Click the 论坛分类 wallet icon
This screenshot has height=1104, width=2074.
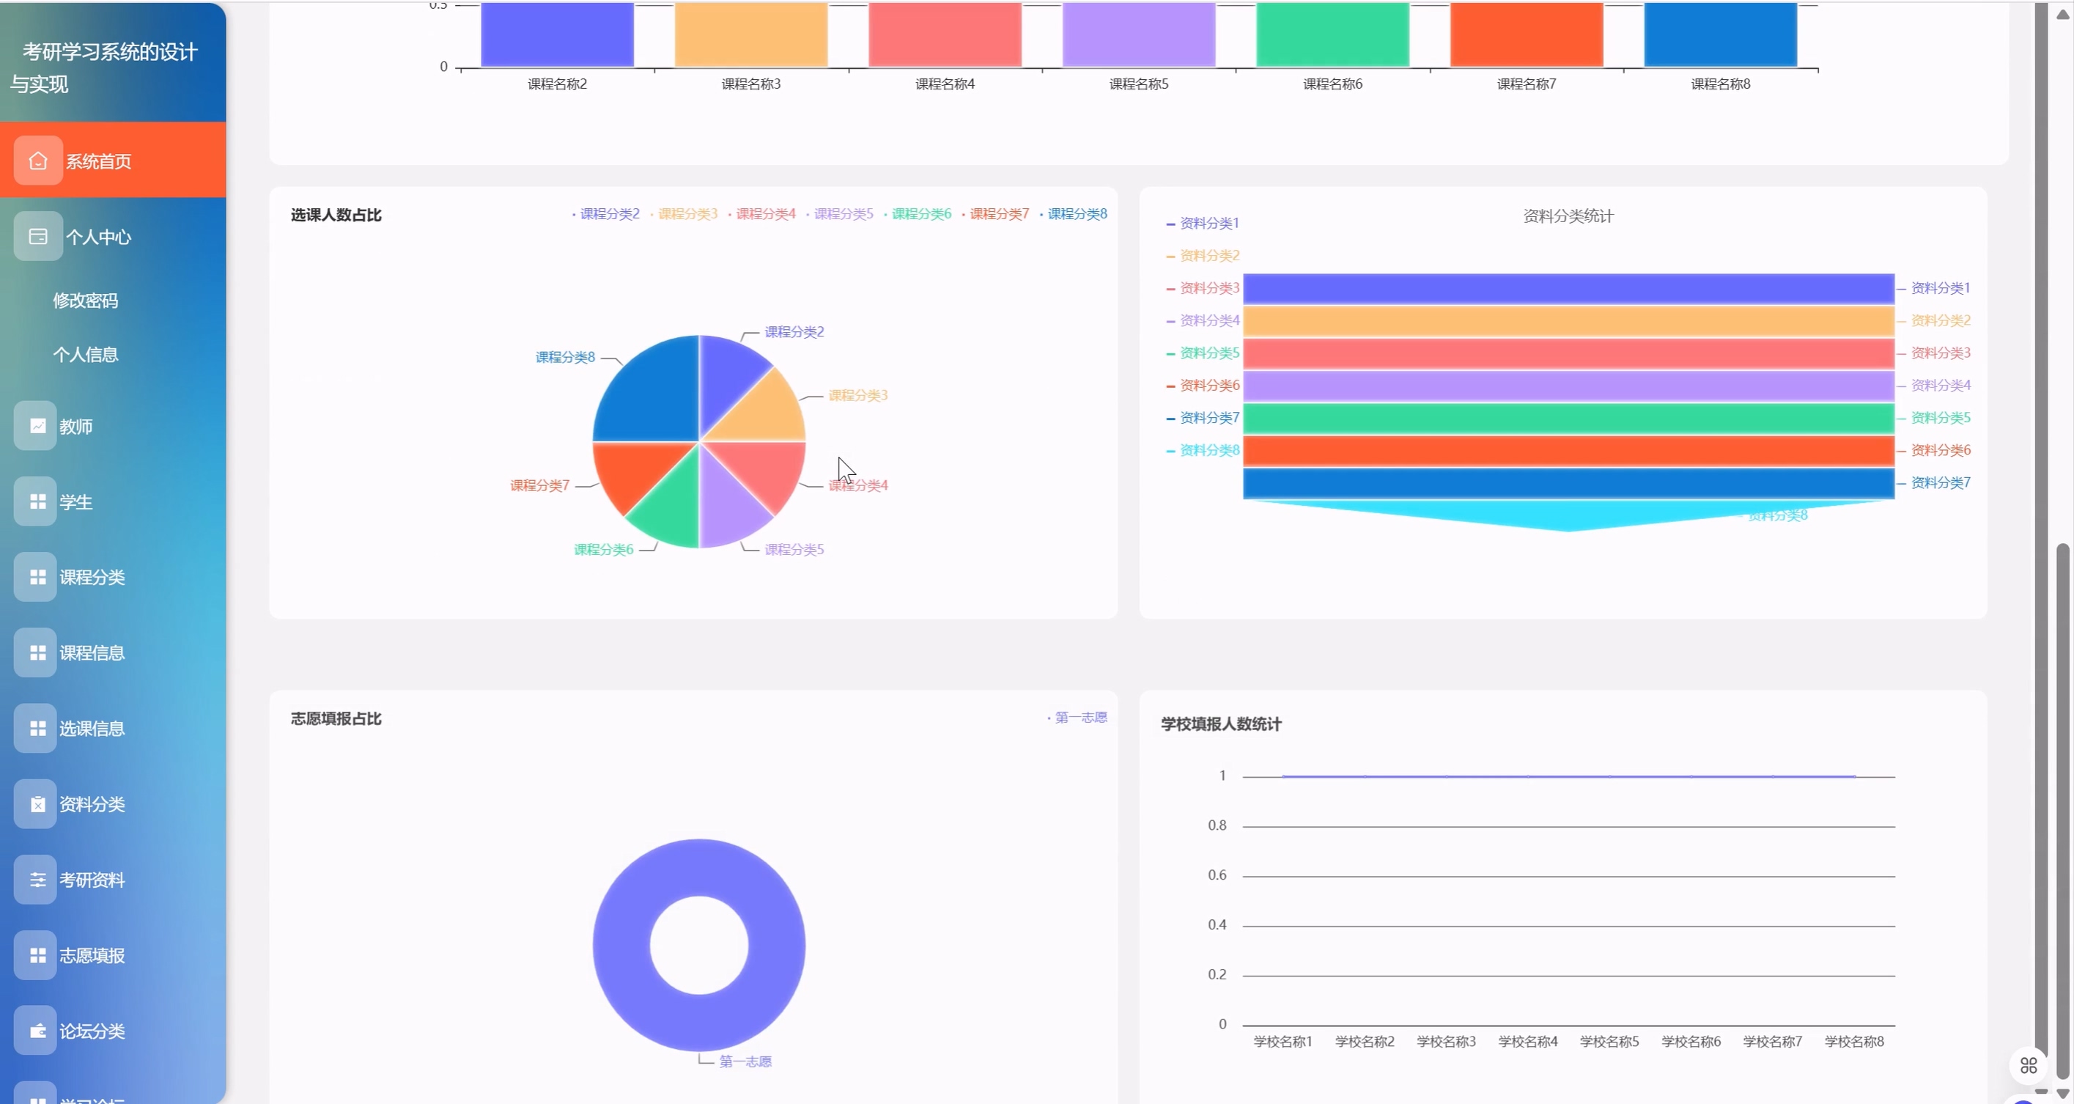37,1031
